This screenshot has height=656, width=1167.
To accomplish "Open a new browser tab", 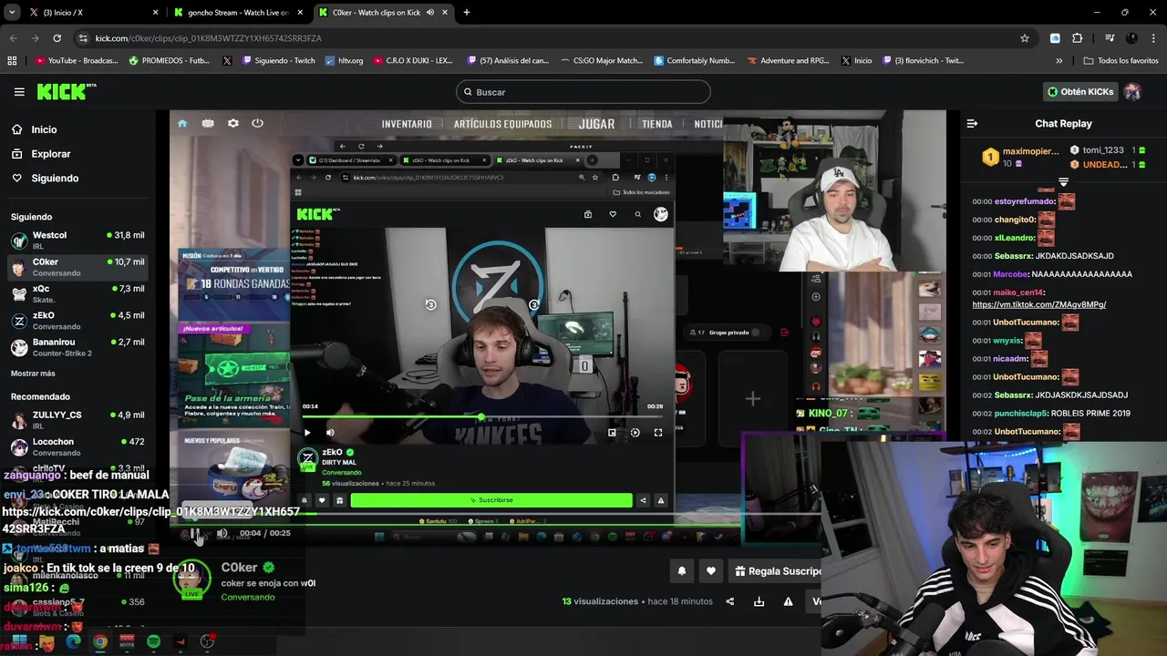I will (x=467, y=13).
